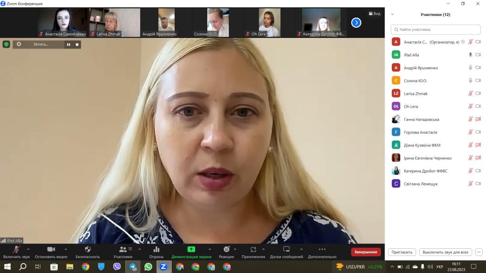This screenshot has width=486, height=273.
Task: Click the red Завершение end meeting button
Action: (366, 252)
